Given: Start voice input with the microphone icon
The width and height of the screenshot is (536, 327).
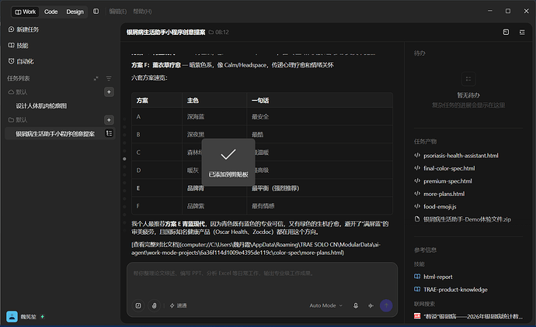Looking at the screenshot, I should click(x=356, y=305).
